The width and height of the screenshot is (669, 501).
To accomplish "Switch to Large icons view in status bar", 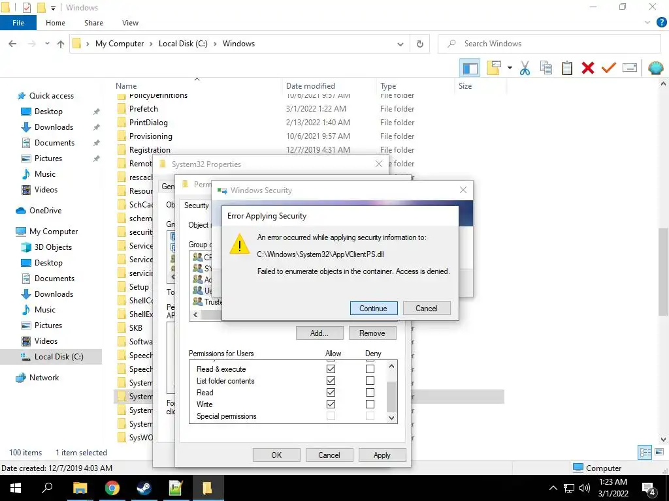I will tap(659, 453).
